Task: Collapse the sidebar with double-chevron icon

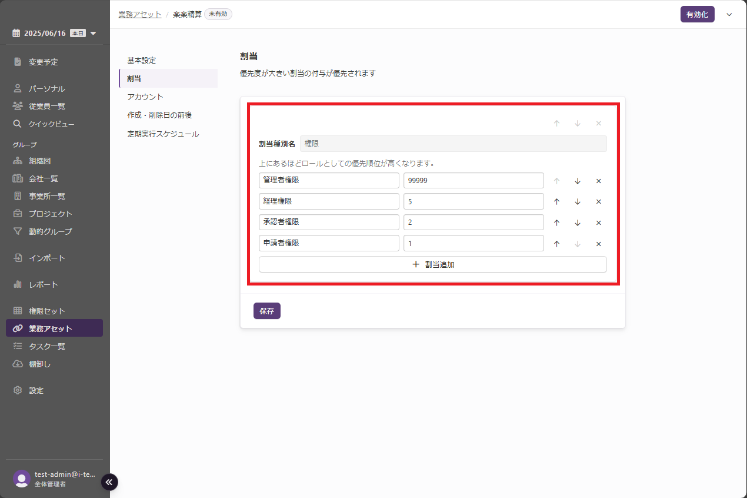Action: pos(109,482)
